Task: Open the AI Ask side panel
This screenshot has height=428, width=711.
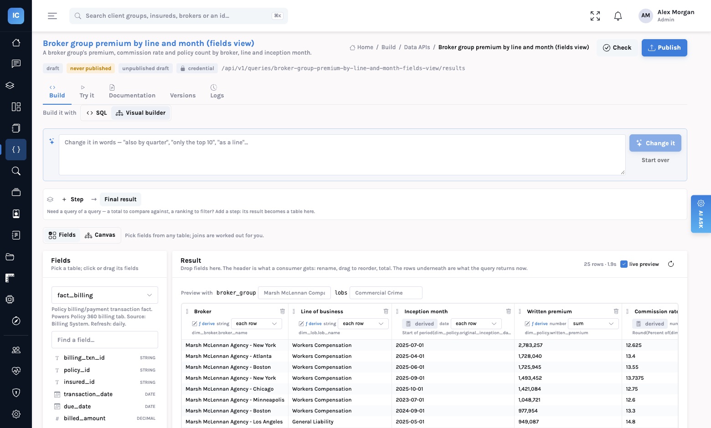Action: click(x=701, y=214)
